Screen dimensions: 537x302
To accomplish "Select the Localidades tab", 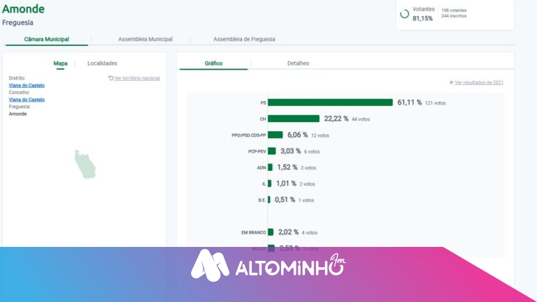I will pyautogui.click(x=102, y=63).
